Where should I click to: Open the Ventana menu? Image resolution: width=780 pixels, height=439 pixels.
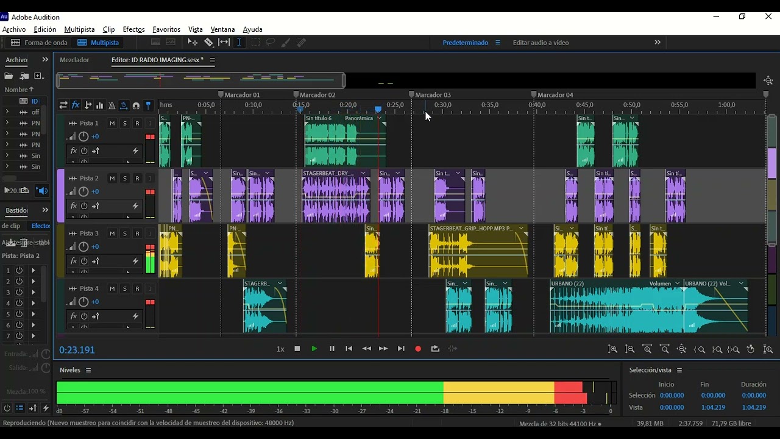pos(222,29)
